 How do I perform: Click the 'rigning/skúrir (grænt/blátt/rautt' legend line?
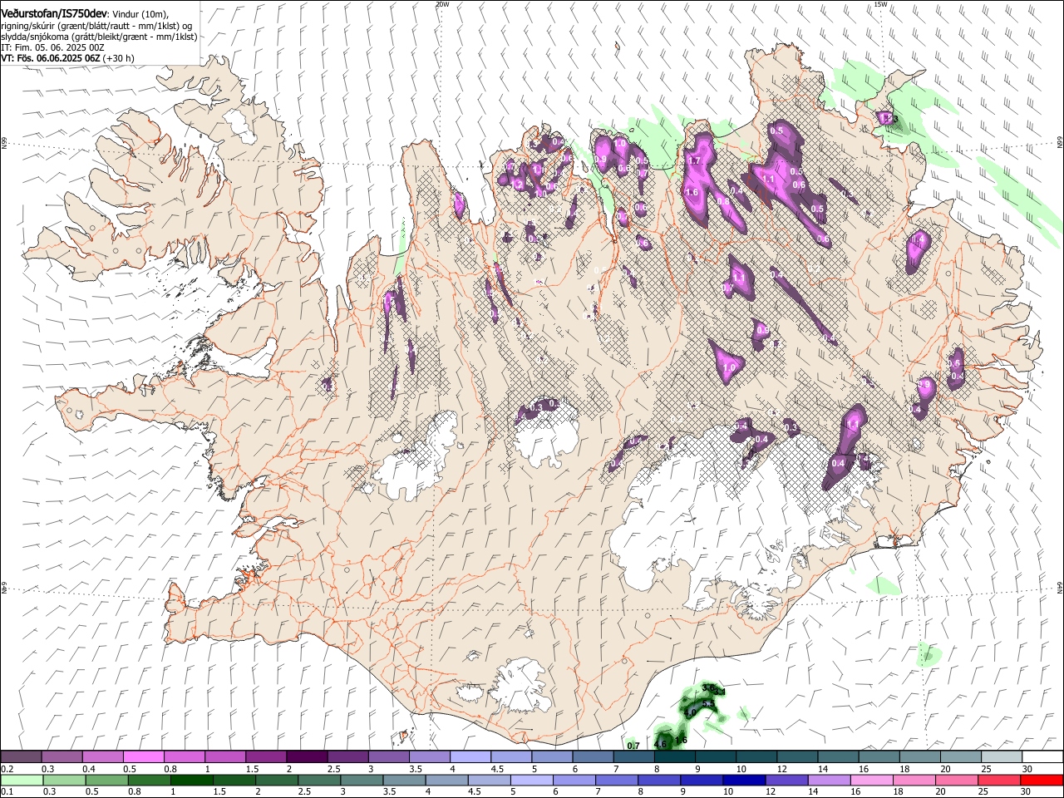tap(96, 26)
